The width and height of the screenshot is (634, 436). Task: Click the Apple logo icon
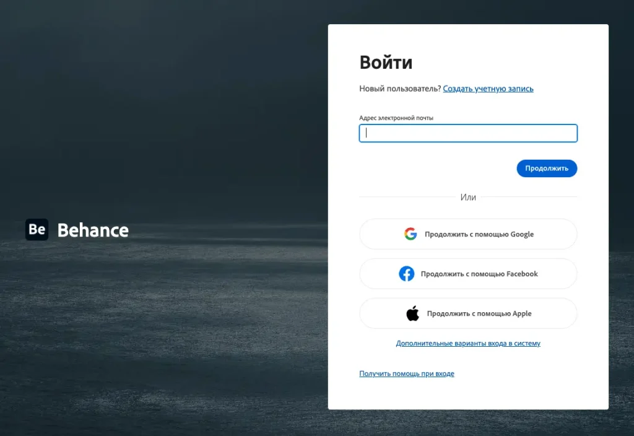(x=412, y=313)
